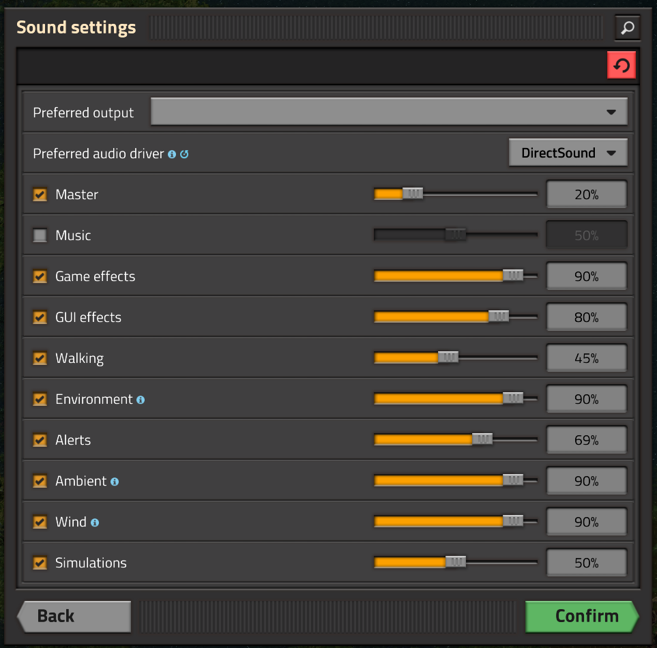Screen dimensions: 657x648
Task: Click the GUI effects 80% value field
Action: [586, 317]
